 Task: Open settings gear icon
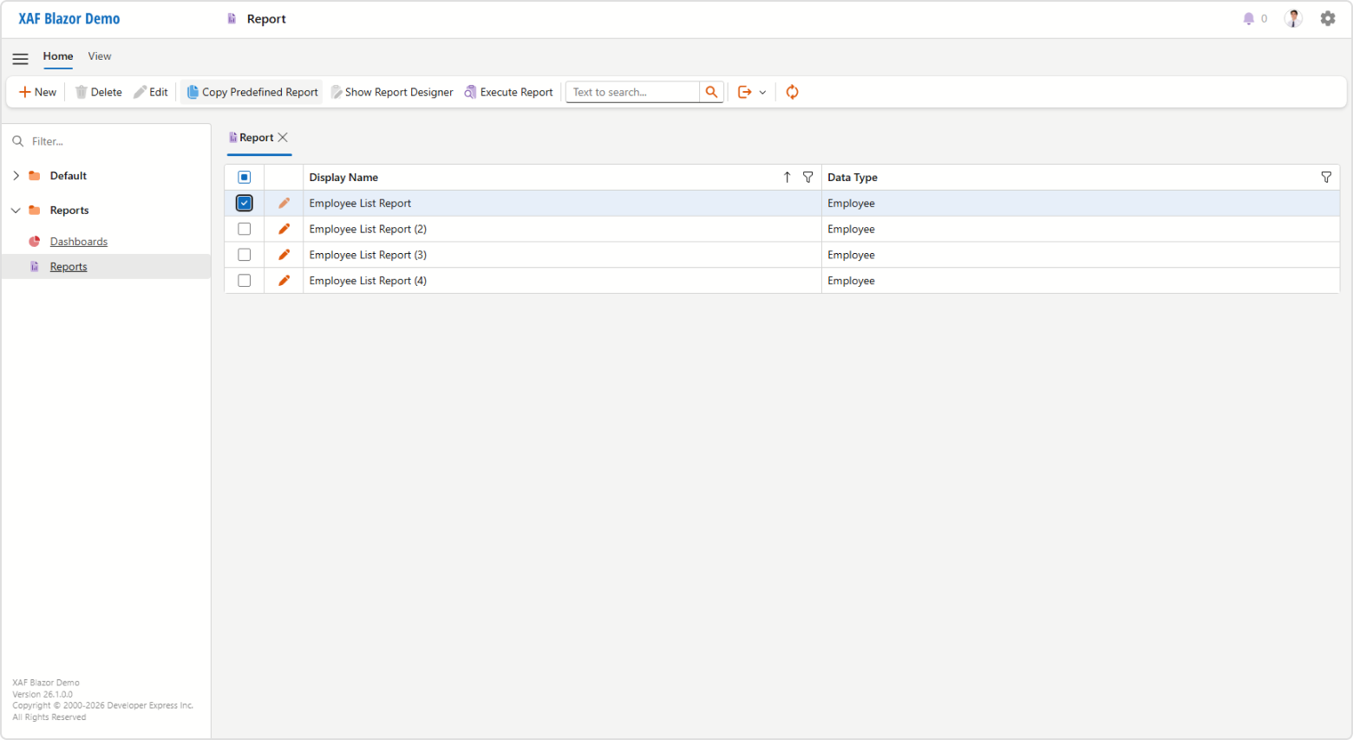tap(1328, 18)
